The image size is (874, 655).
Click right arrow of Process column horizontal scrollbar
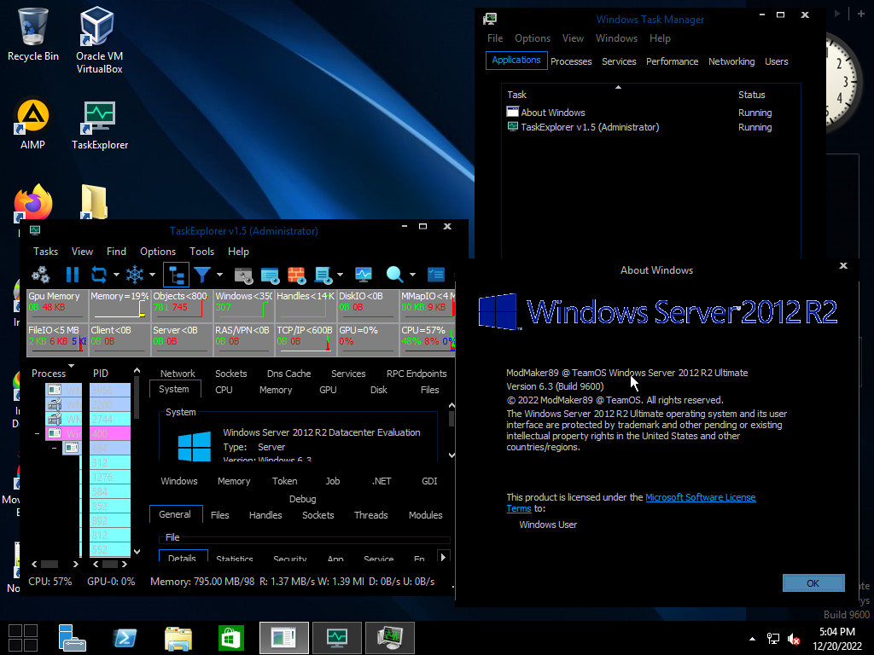(75, 565)
